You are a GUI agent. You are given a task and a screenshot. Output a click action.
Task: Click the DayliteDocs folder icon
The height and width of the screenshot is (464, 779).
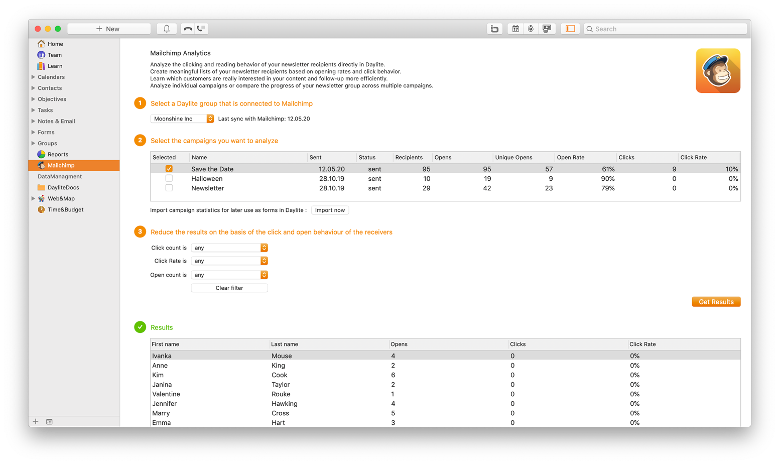pyautogui.click(x=41, y=187)
